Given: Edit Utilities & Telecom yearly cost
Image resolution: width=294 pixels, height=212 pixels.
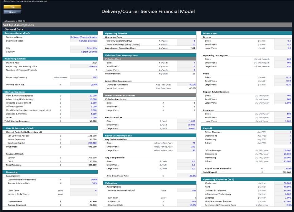Looking at the screenshot, I should 283,191.
